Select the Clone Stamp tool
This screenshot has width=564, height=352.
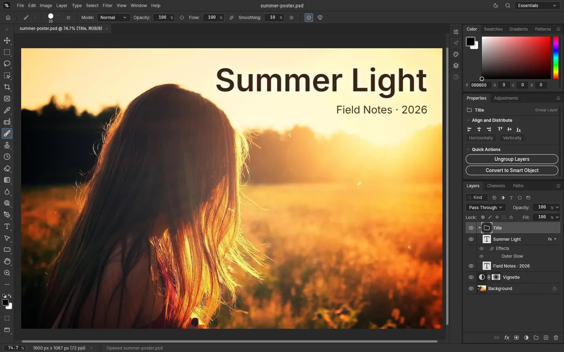7,145
